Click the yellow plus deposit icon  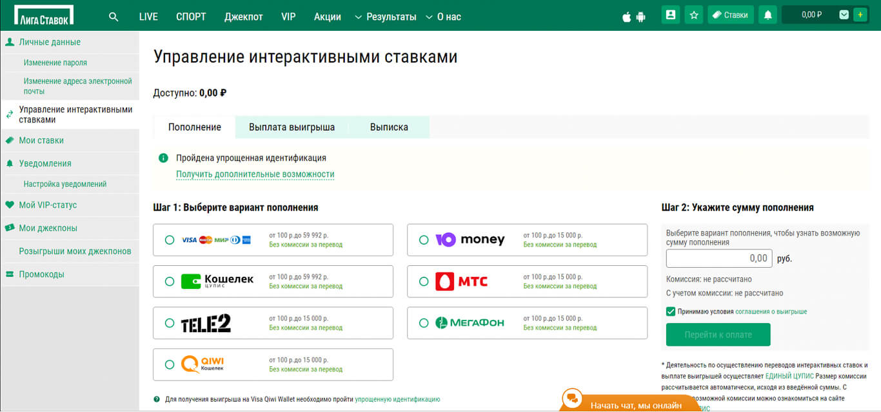860,15
